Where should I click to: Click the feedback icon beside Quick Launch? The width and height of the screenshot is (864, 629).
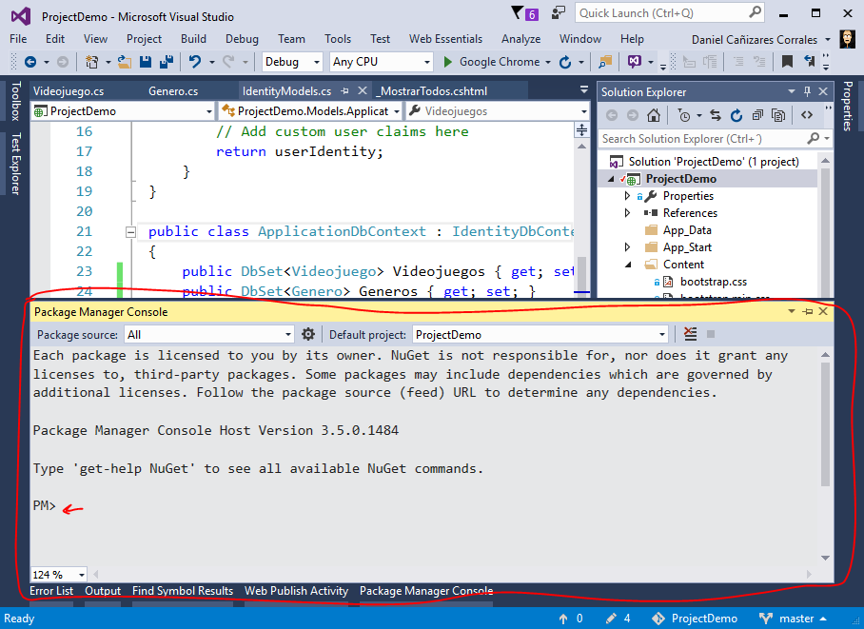click(x=559, y=12)
